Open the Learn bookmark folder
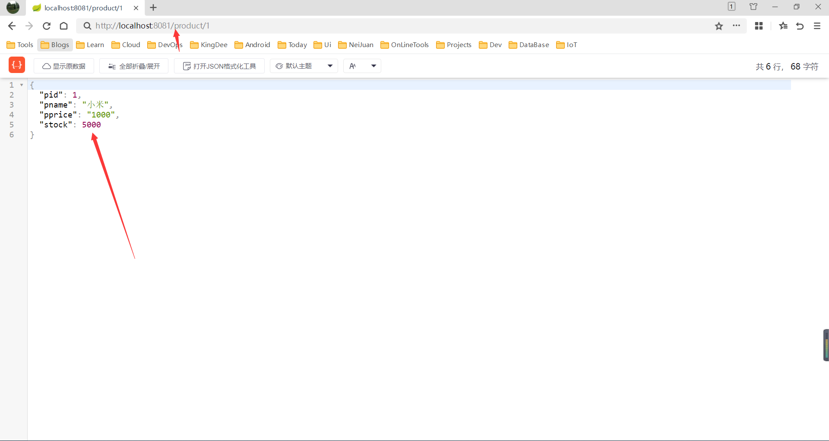Image resolution: width=829 pixels, height=441 pixels. 90,45
